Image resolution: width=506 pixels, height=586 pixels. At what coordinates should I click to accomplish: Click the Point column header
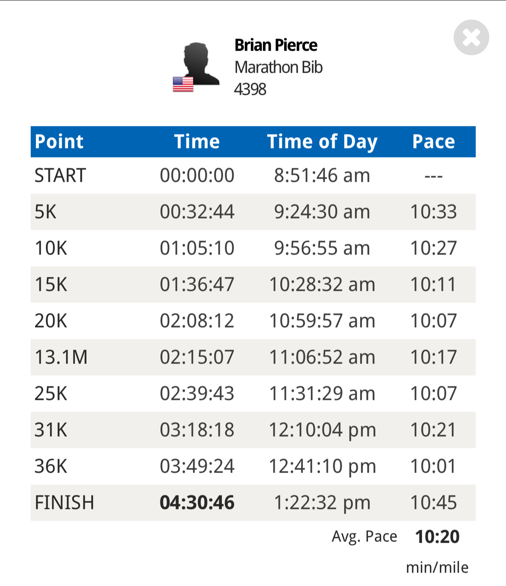[x=59, y=142]
